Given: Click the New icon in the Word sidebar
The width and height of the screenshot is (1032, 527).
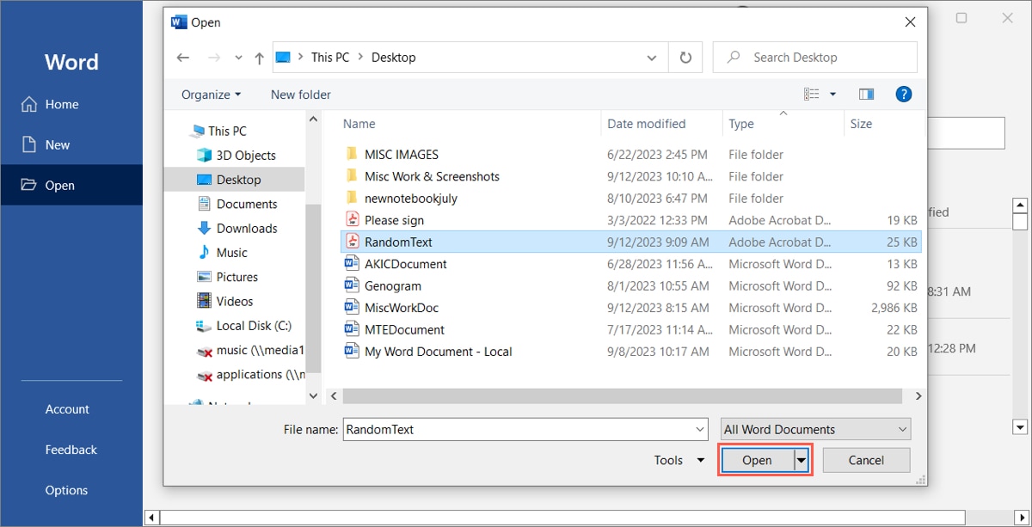Looking at the screenshot, I should (x=28, y=144).
